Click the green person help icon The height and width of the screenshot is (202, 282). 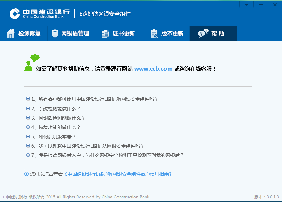32,63
